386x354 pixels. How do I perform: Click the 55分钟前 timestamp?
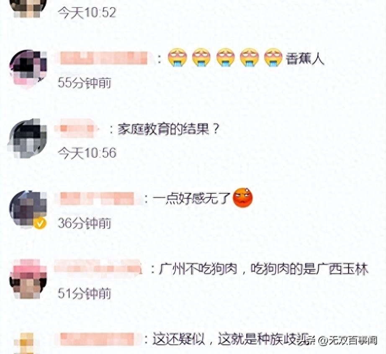(x=85, y=83)
